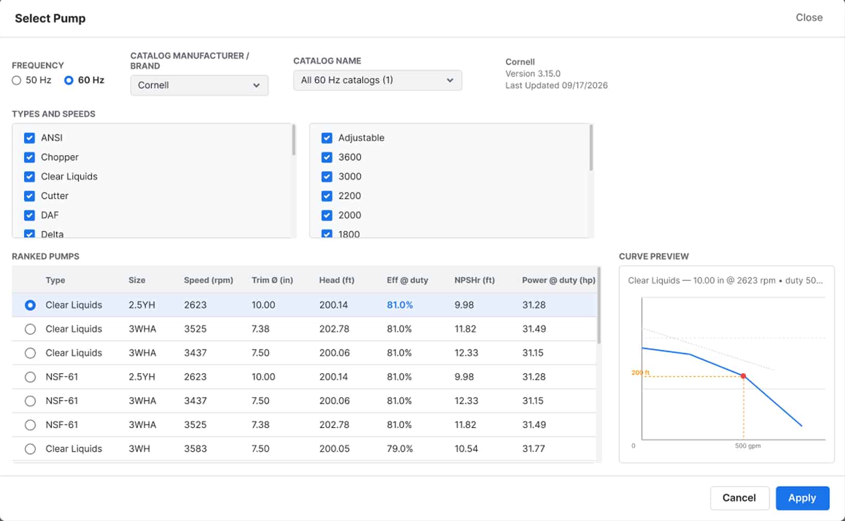Click the Head (ft) column header

point(336,280)
